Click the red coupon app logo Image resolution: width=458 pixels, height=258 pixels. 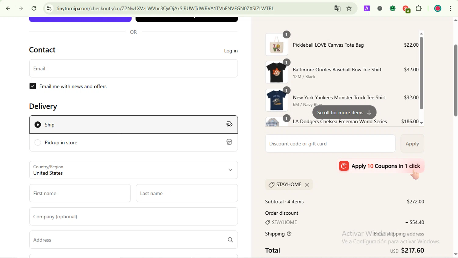(x=344, y=166)
